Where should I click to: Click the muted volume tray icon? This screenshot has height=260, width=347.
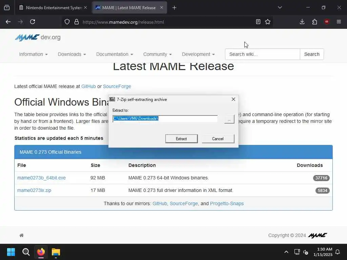[x=306, y=252]
